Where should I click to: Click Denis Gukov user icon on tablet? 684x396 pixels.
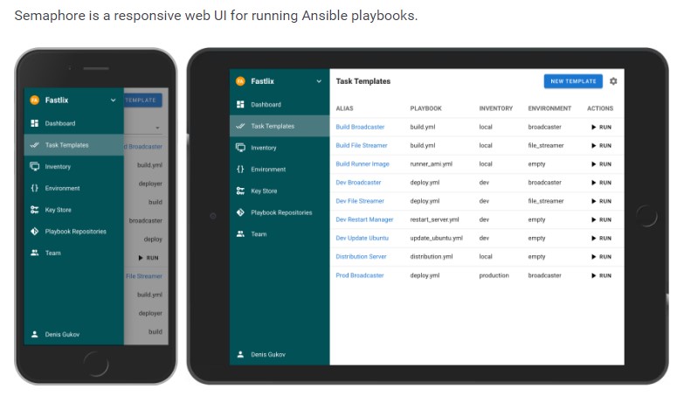point(240,355)
